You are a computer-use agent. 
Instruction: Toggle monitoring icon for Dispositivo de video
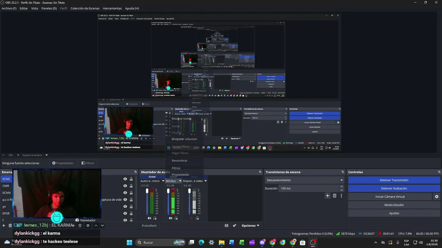tap(198, 218)
